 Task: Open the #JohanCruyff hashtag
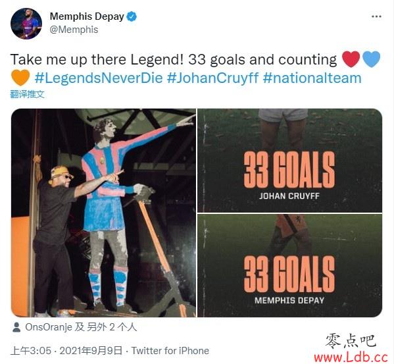click(213, 78)
